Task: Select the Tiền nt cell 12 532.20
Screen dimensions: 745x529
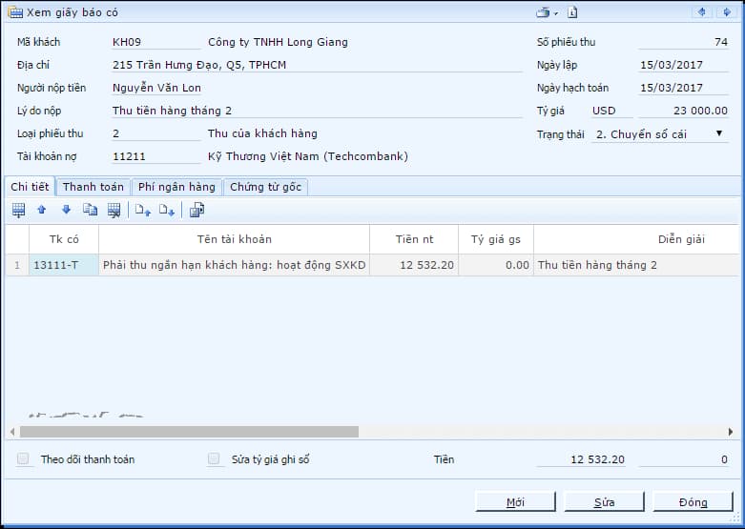Action: (x=414, y=265)
